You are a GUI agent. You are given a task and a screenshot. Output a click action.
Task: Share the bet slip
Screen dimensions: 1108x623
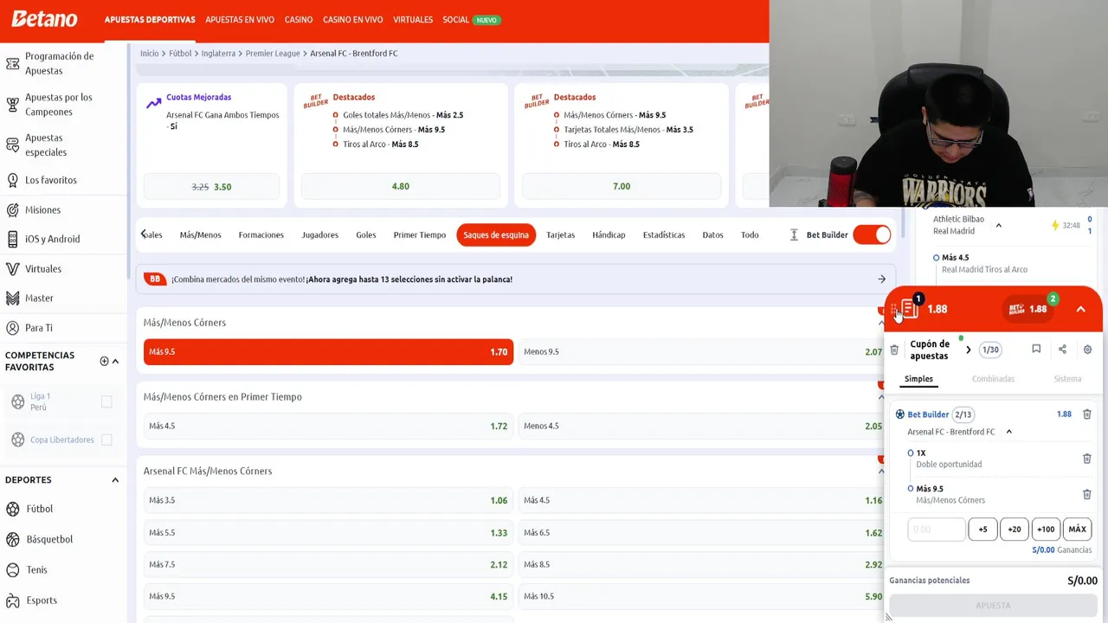[1062, 349]
